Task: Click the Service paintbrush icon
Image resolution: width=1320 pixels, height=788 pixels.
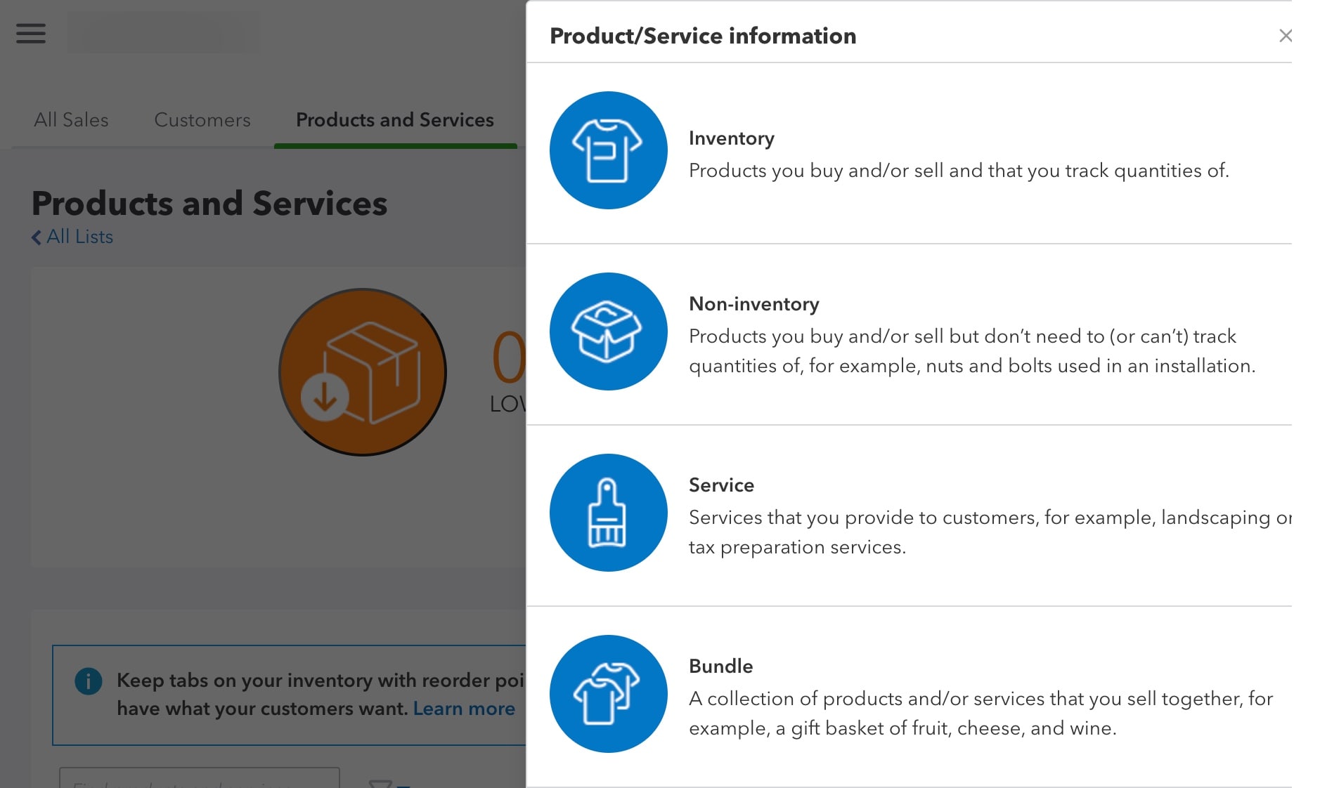Action: (608, 513)
